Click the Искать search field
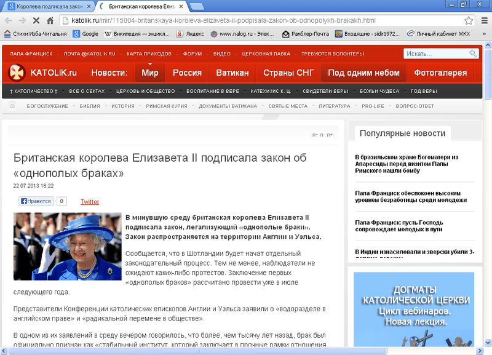Image resolution: width=492 pixels, height=355 pixels. [436, 54]
